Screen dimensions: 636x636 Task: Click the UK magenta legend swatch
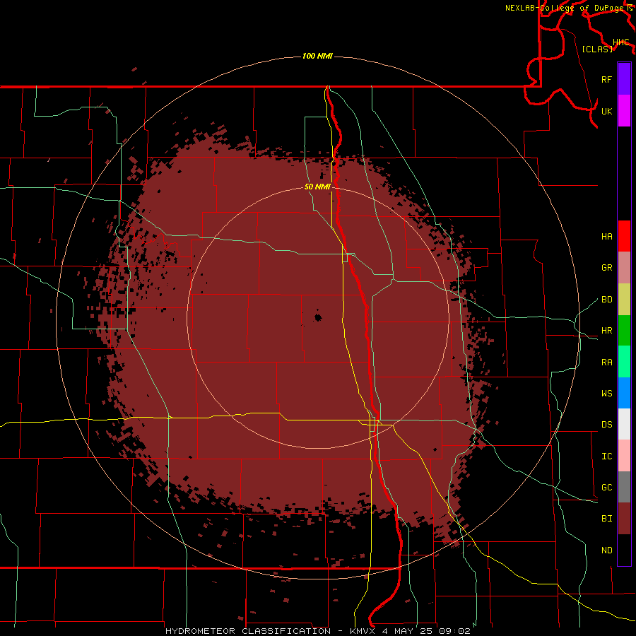[624, 111]
